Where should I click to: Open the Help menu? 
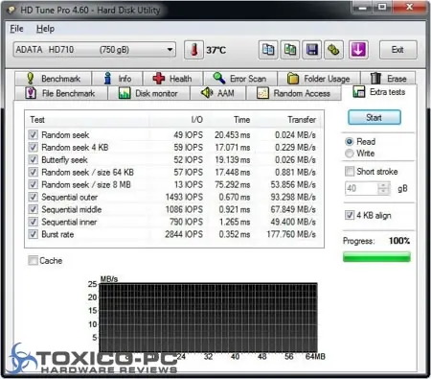[45, 29]
